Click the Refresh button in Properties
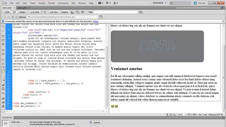This screenshot has height=127, width=226. 96,122
